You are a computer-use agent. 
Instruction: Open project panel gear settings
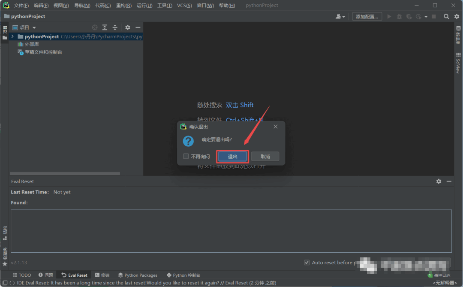(x=127, y=27)
